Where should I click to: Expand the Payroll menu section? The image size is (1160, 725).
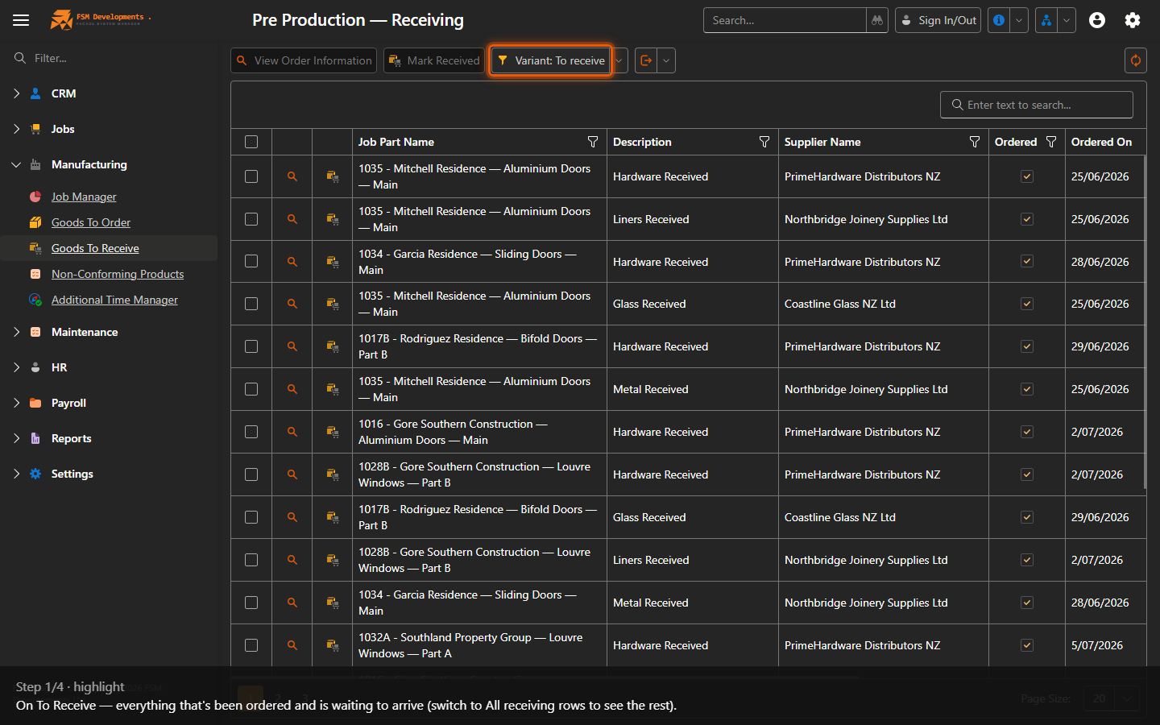click(x=16, y=403)
